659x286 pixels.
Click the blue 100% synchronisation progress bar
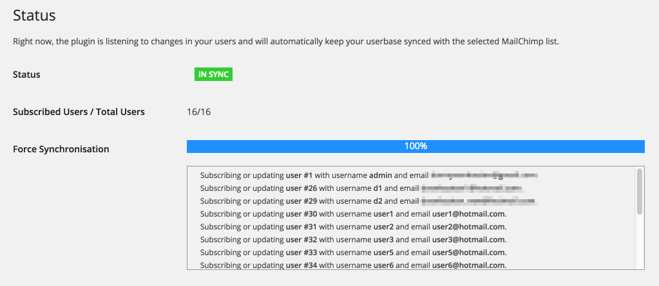(415, 147)
